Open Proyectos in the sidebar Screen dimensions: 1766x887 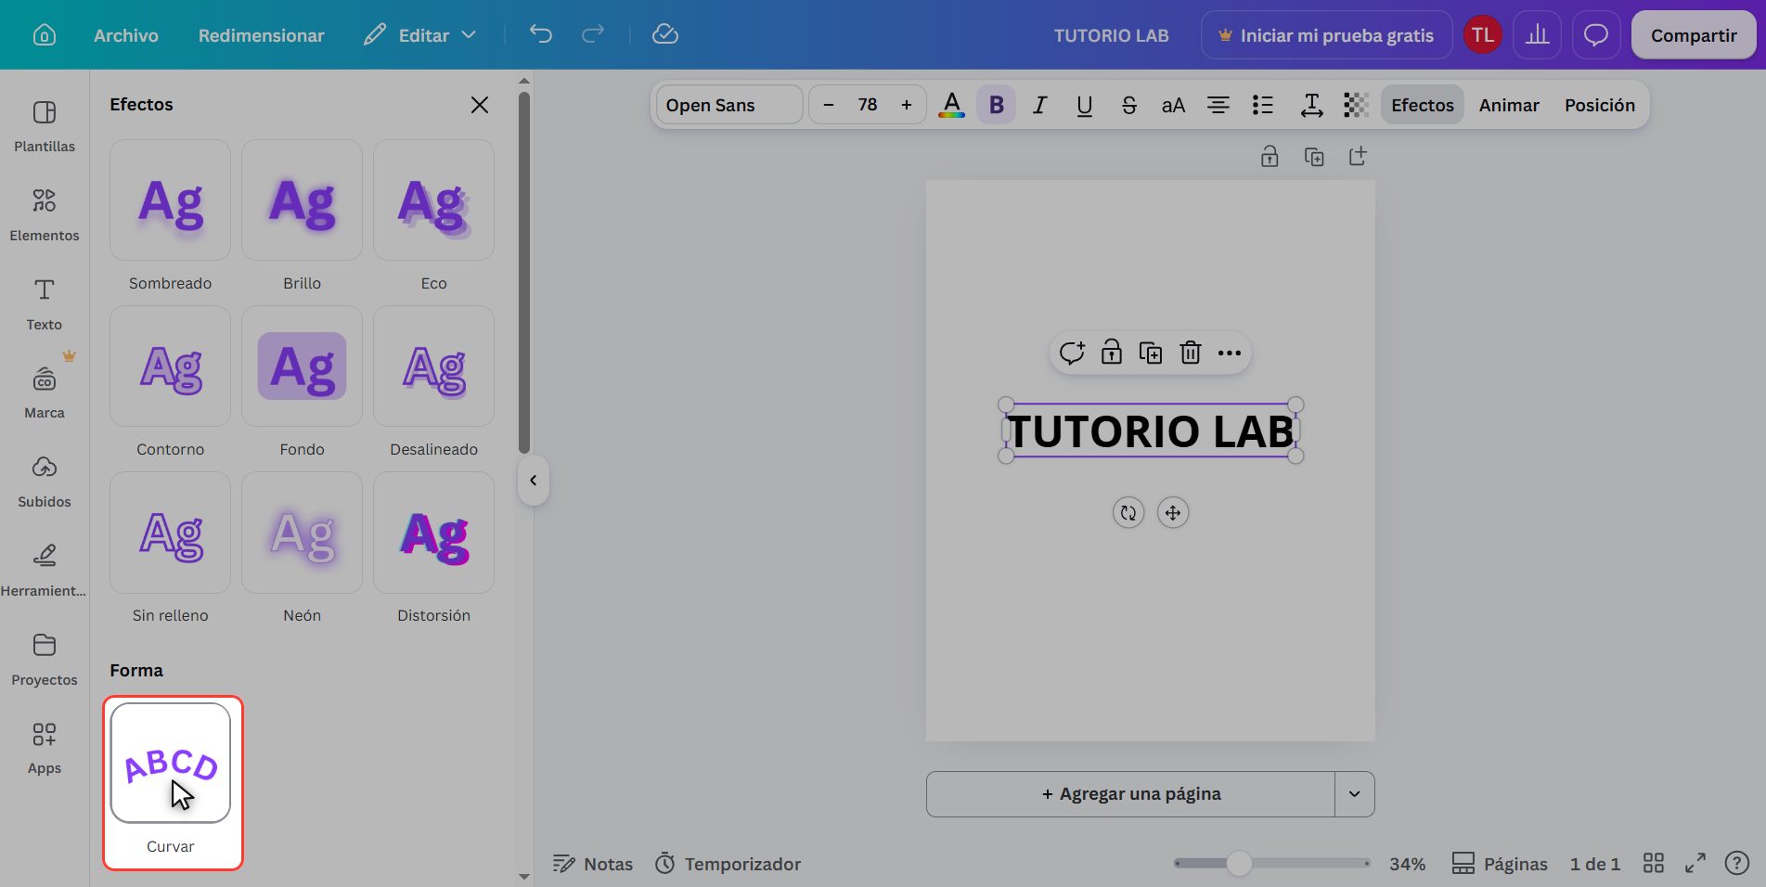coord(45,660)
